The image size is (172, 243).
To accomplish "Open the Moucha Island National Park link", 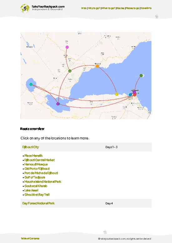I will tap(43, 182).
